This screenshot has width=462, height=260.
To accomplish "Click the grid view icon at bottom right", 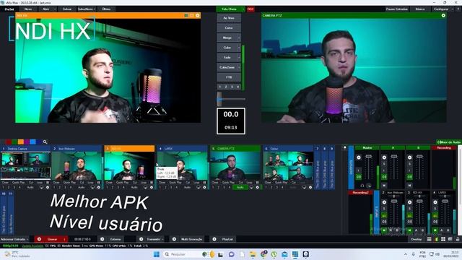I will point(443,239).
